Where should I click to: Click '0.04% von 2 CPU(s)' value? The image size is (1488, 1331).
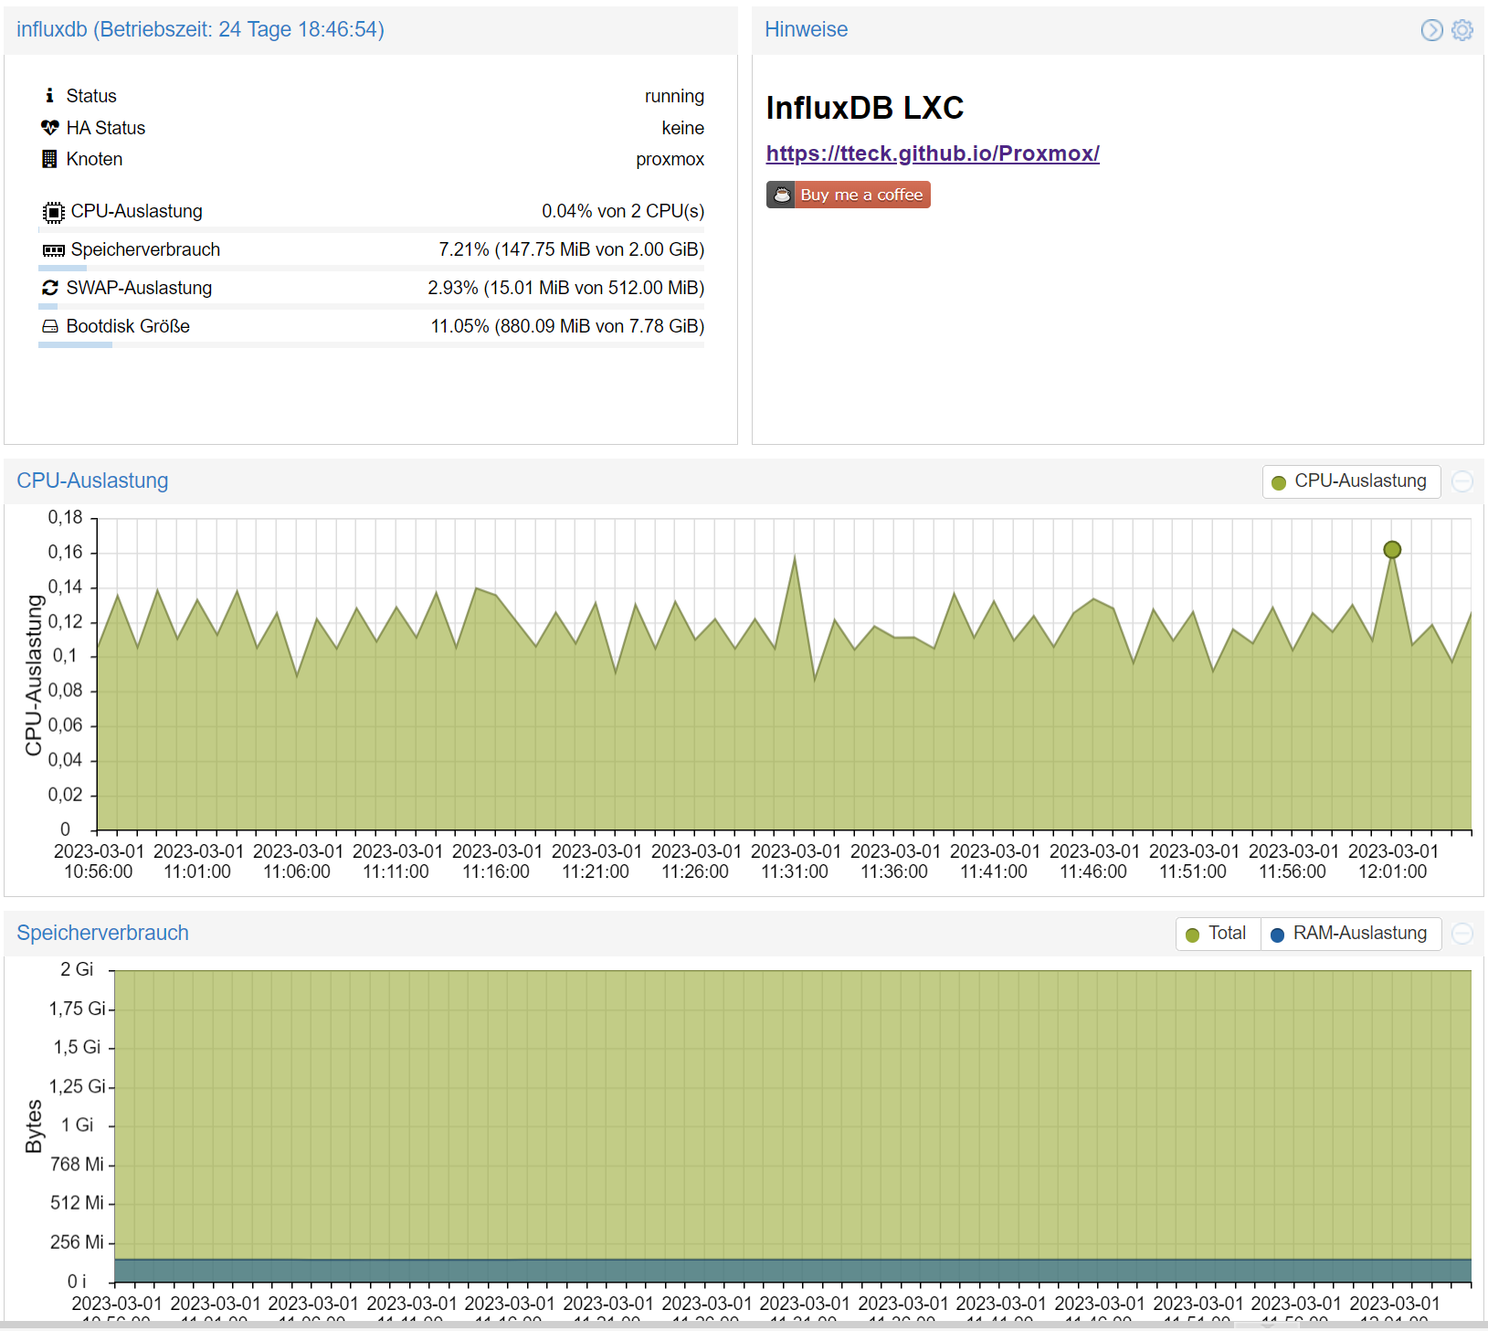click(623, 211)
